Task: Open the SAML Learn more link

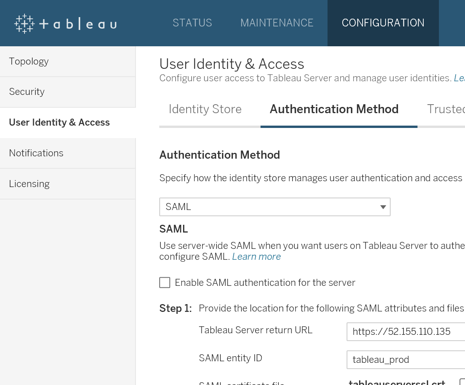Action: click(x=256, y=257)
